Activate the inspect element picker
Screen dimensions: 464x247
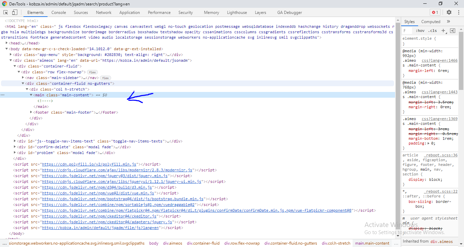pos(6,12)
